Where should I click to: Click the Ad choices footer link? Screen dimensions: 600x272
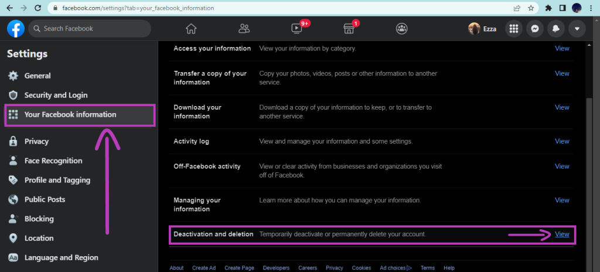click(x=396, y=268)
